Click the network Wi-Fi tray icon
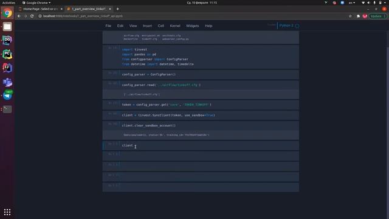The image size is (389, 219). point(363,2)
